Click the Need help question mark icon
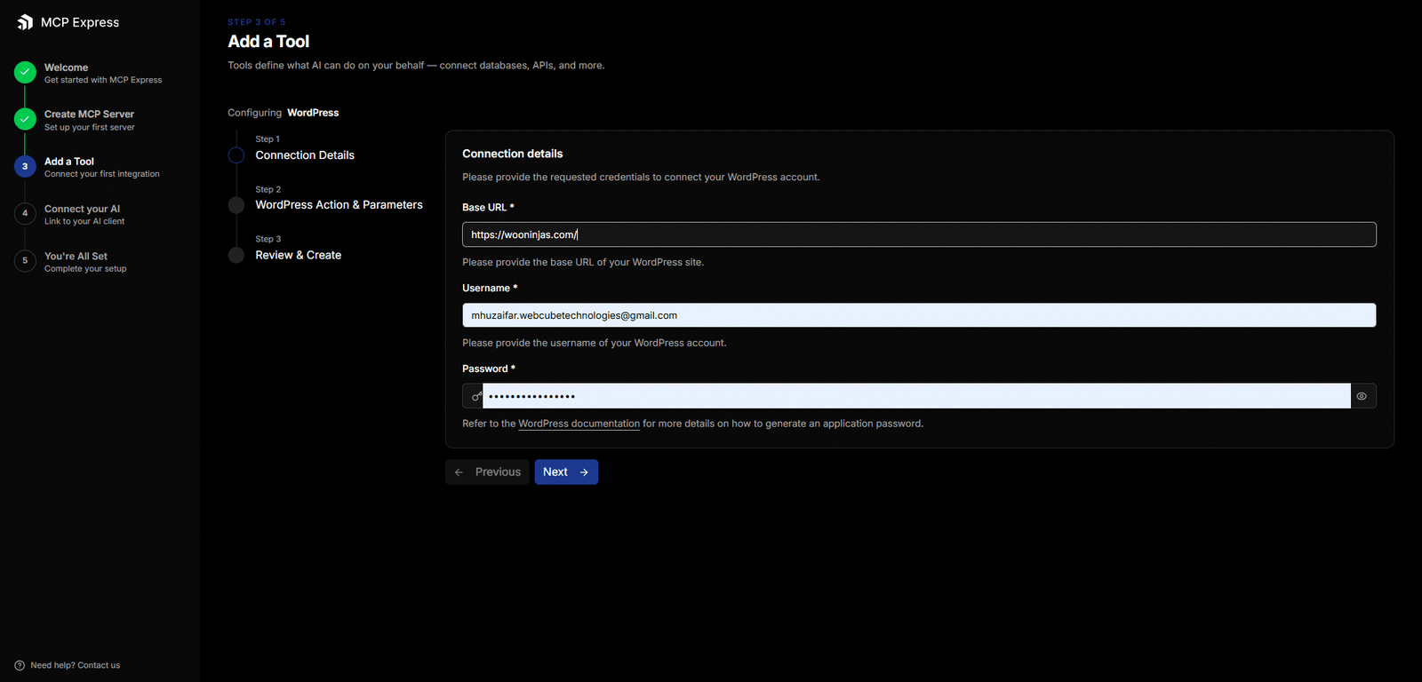This screenshot has height=682, width=1422. pyautogui.click(x=20, y=665)
